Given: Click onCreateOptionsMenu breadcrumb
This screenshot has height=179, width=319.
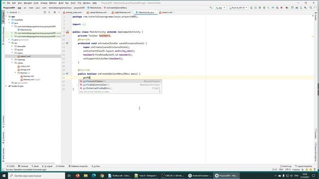Looking at the screenshot, I should 115,8.
